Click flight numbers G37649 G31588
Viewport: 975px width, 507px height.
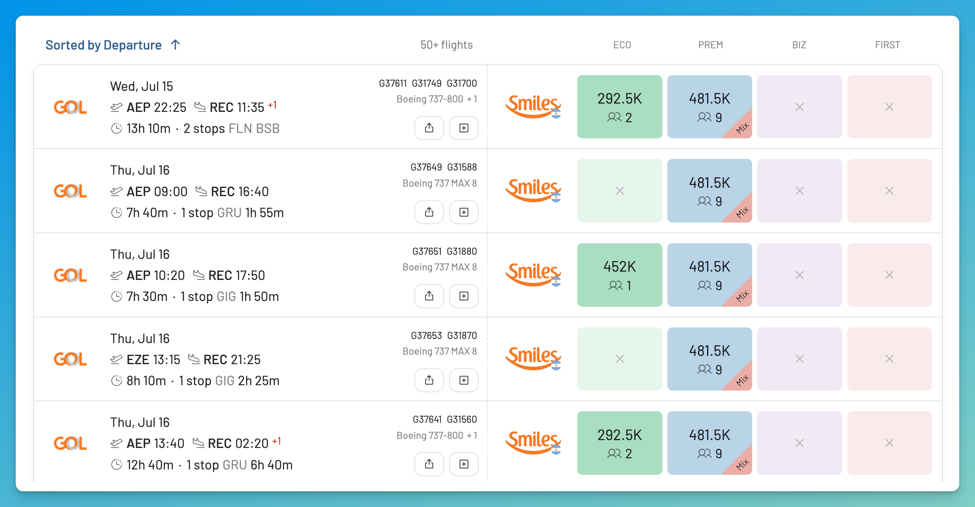click(444, 167)
